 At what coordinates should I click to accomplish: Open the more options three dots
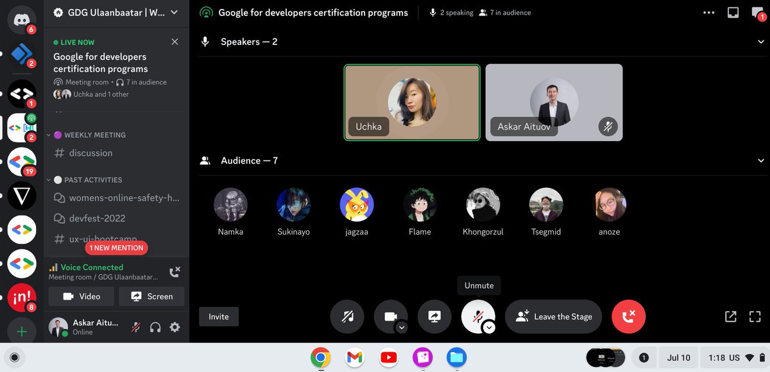pyautogui.click(x=709, y=12)
